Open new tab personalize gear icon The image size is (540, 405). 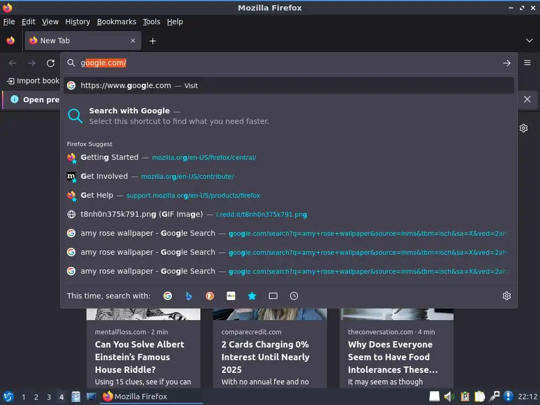click(524, 128)
